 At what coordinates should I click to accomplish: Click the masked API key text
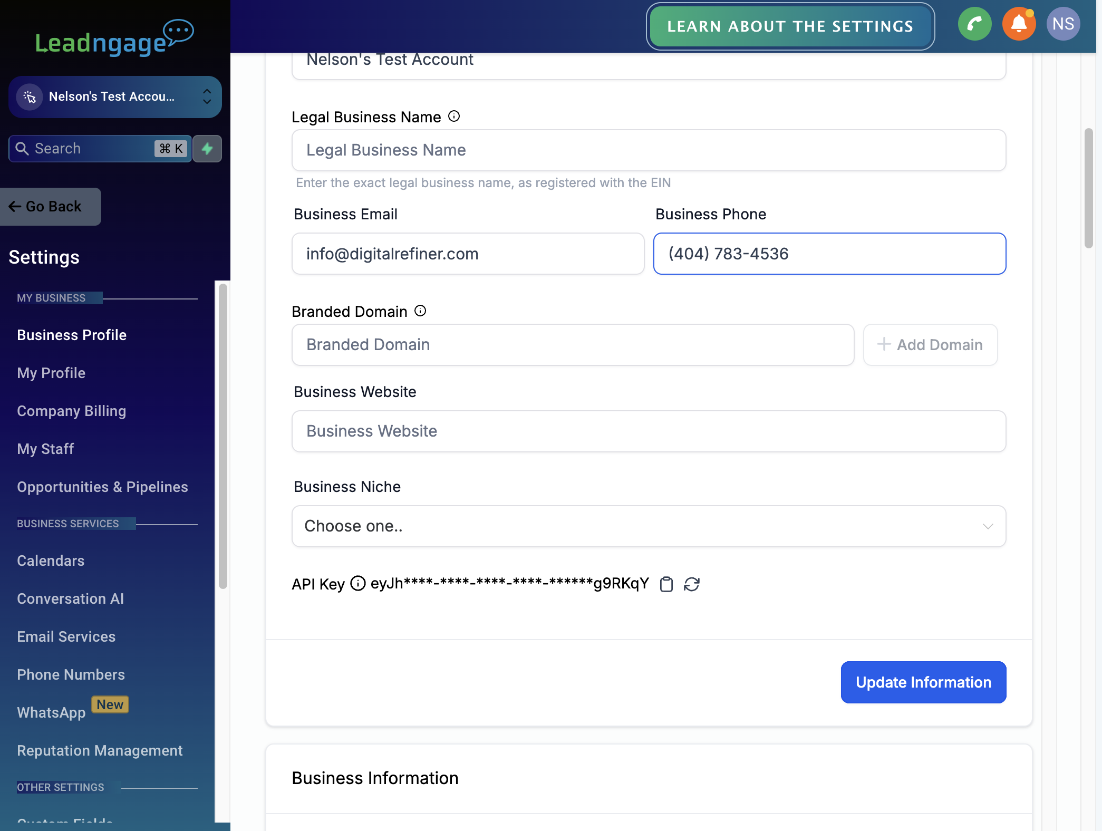pos(509,584)
